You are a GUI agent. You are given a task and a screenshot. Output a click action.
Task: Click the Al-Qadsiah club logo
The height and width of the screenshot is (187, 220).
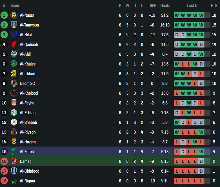(x=14, y=44)
